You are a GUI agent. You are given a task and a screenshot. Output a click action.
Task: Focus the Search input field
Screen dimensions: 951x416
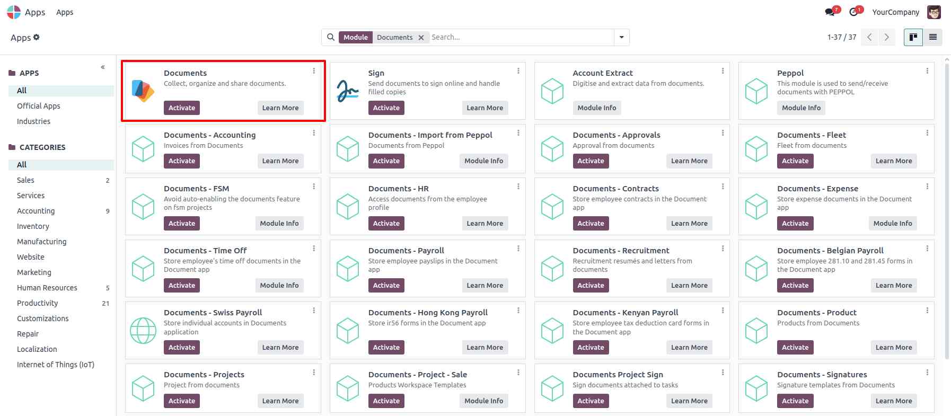coord(521,37)
